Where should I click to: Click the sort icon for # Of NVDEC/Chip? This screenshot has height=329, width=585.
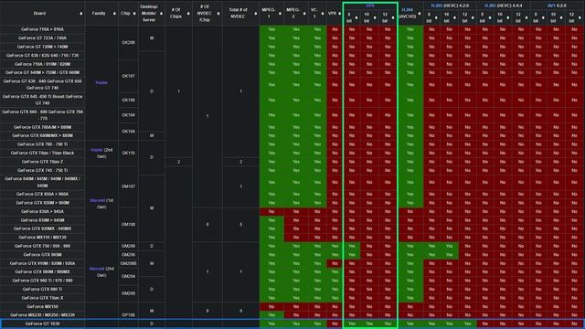click(218, 14)
